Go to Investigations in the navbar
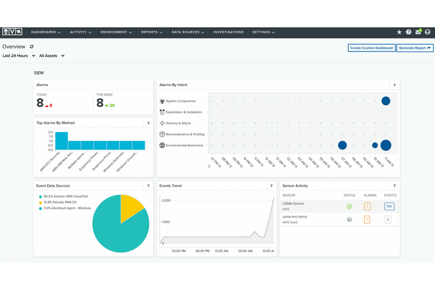 (228, 32)
